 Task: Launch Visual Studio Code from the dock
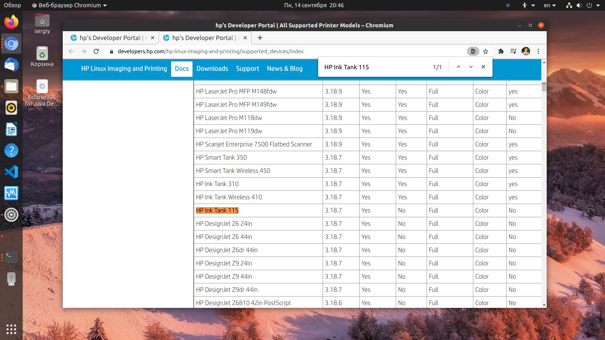coord(11,172)
